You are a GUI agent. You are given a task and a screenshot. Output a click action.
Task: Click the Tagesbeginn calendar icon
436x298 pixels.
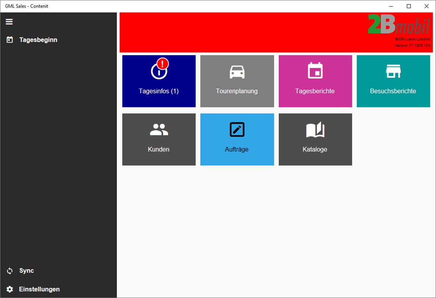click(x=10, y=40)
